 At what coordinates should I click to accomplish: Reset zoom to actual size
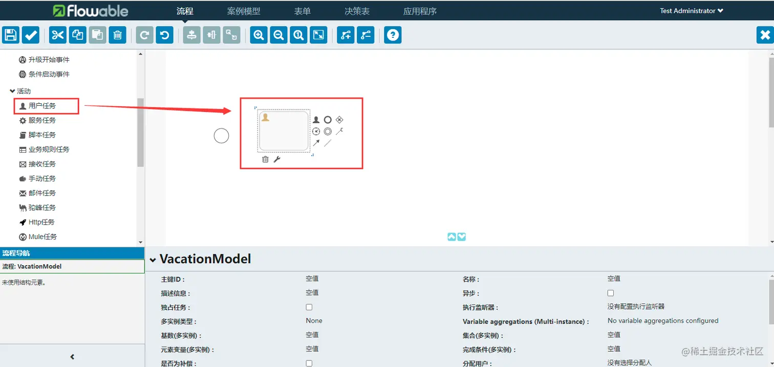[298, 35]
